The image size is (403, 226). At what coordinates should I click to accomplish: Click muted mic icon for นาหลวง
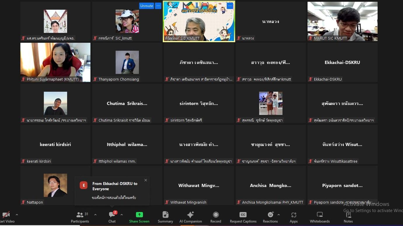239,38
